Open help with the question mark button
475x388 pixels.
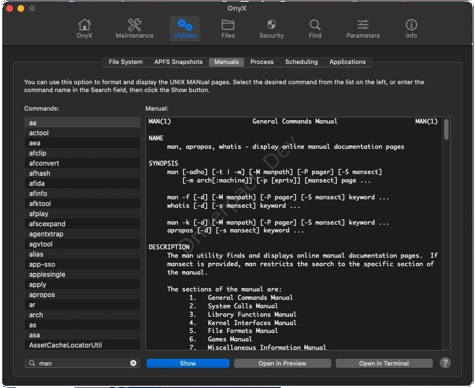coord(445,363)
